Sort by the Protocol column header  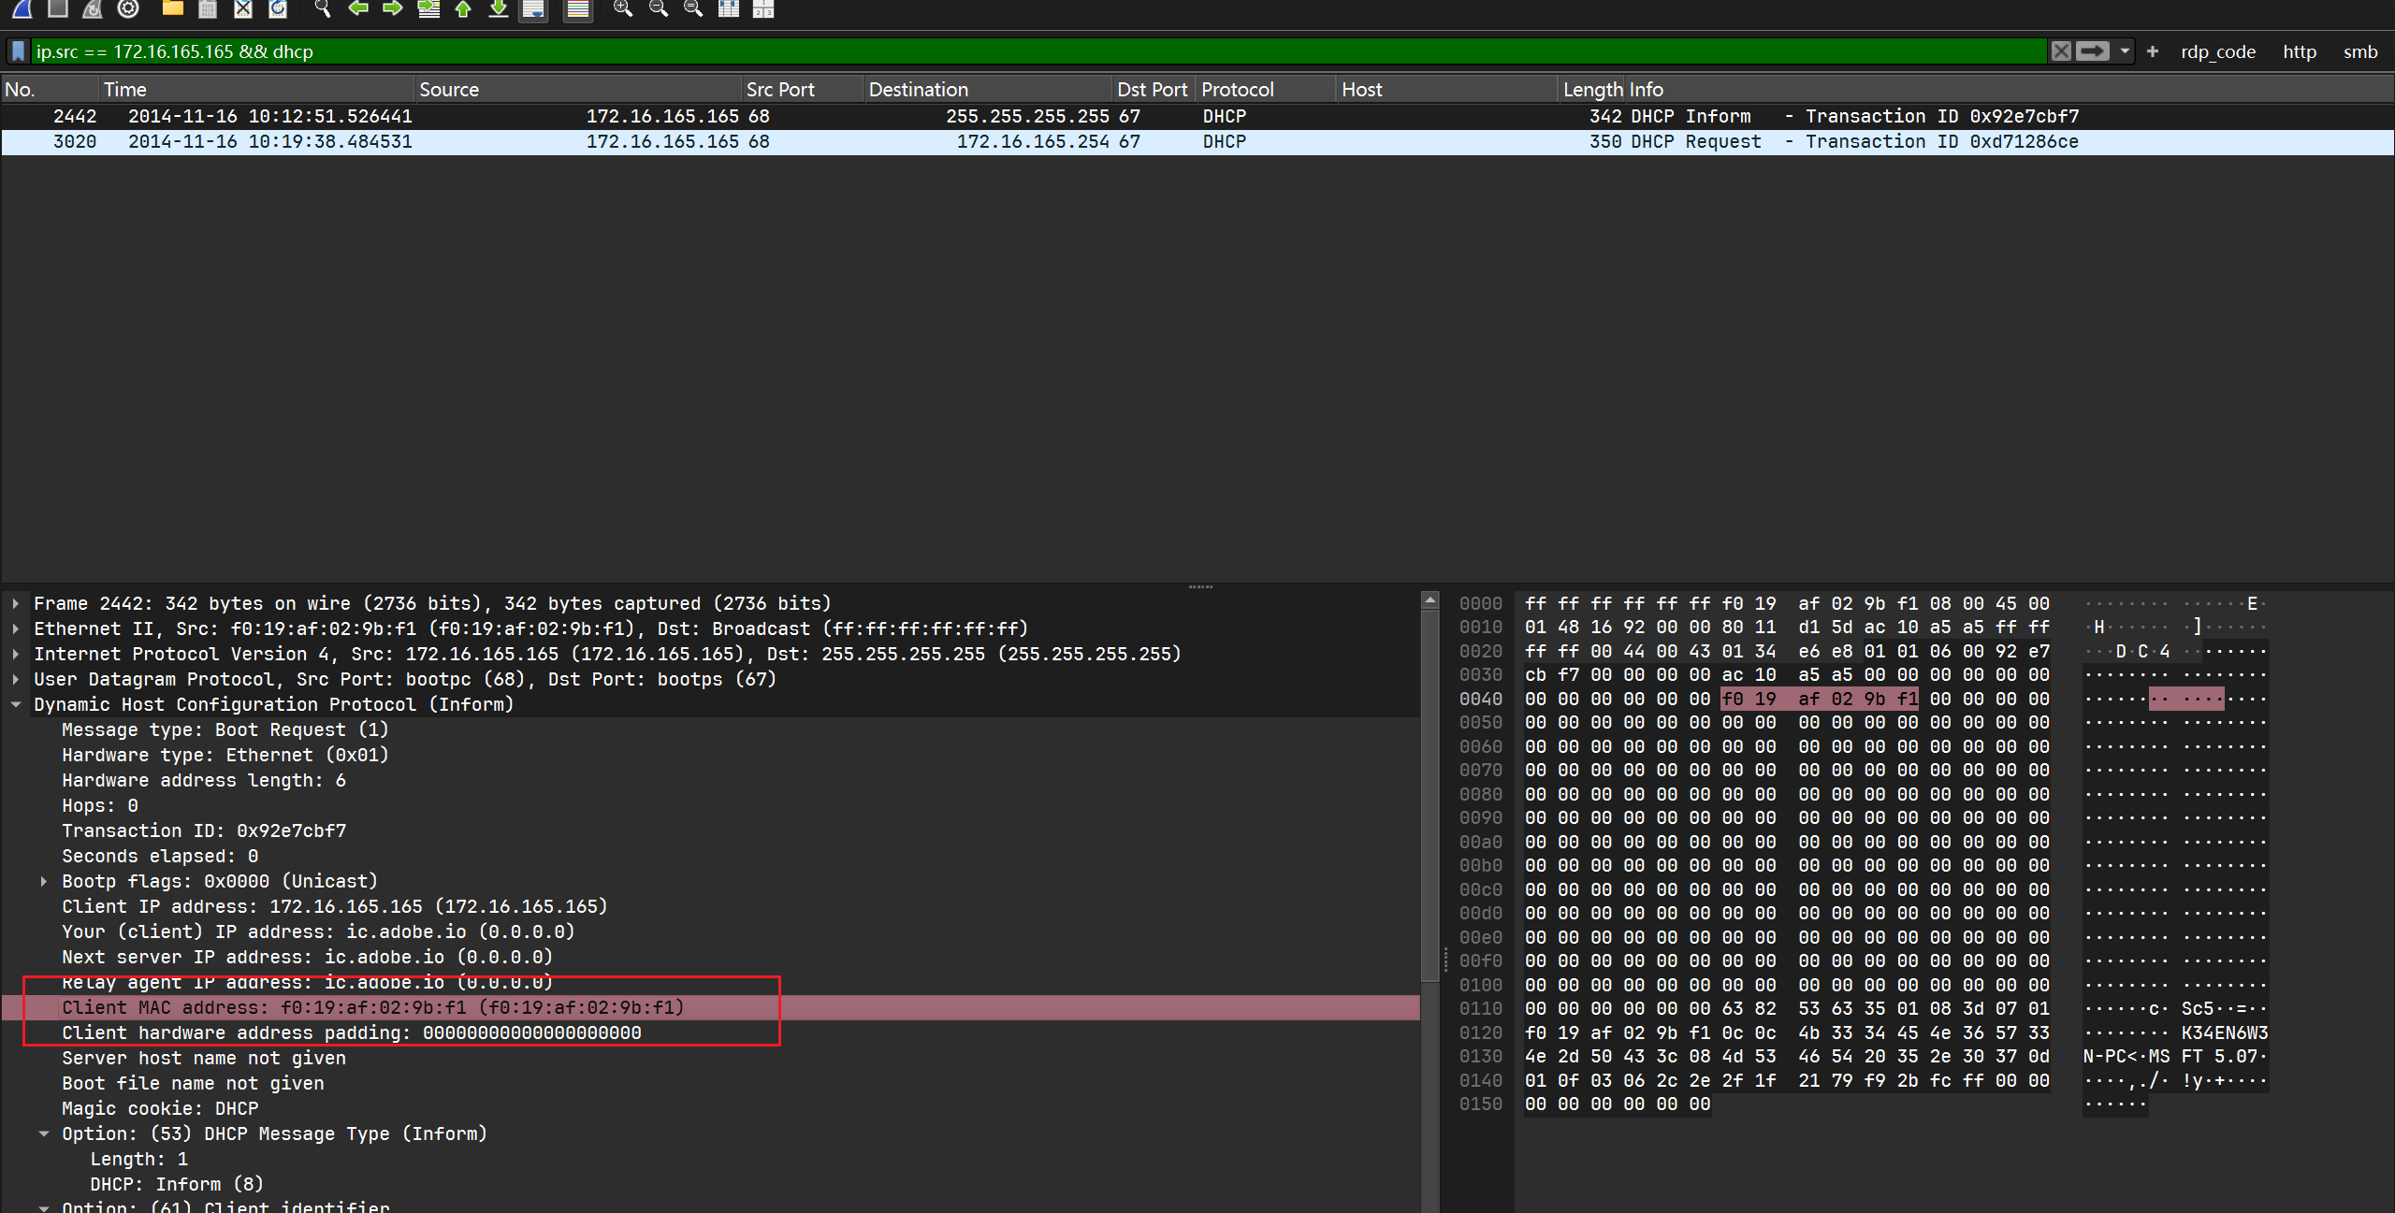[1237, 90]
